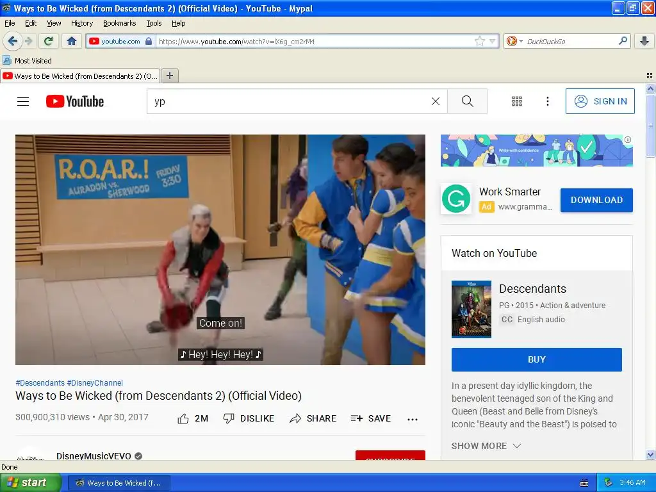Open the Most Visited bookmarks folder

pyautogui.click(x=27, y=61)
